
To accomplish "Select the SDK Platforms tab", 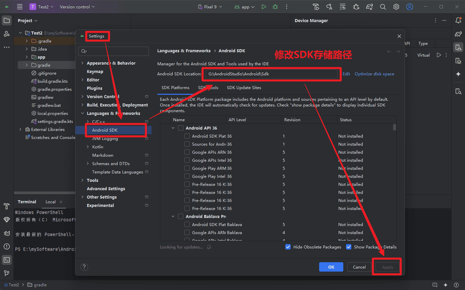I will [x=175, y=88].
